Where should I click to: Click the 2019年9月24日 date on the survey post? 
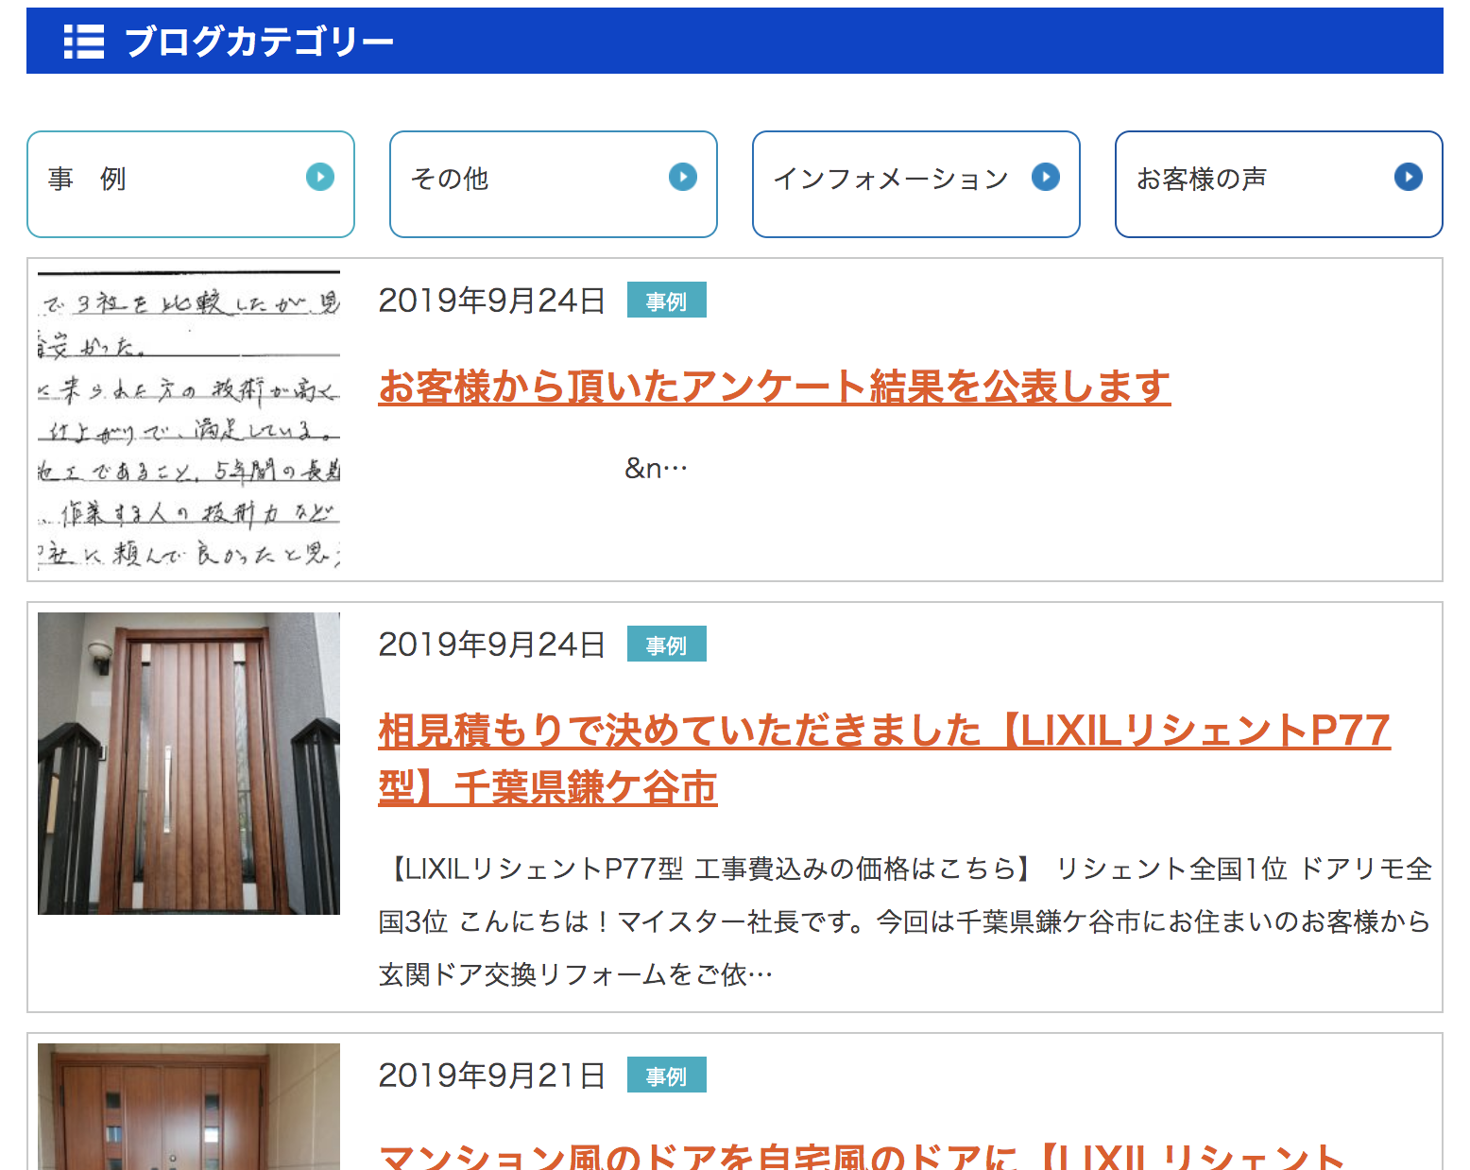492,301
